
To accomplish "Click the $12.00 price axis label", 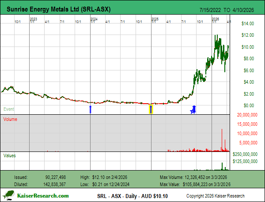I will [248, 35].
